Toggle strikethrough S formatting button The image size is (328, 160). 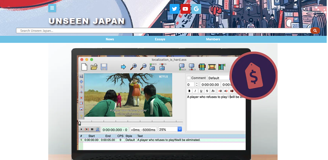tap(207, 91)
